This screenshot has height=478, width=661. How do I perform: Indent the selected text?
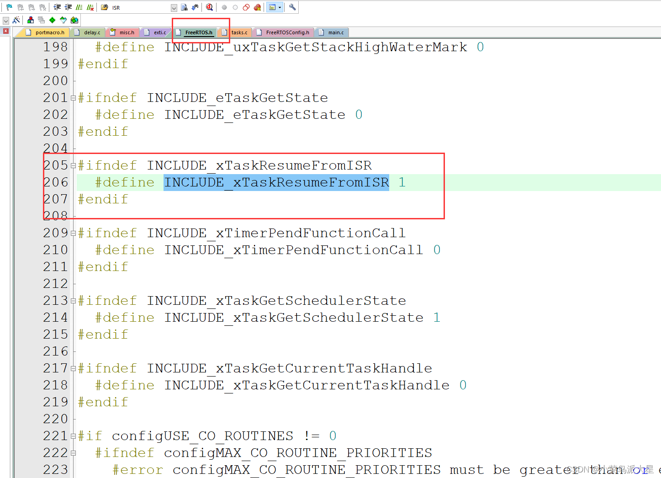click(x=58, y=7)
